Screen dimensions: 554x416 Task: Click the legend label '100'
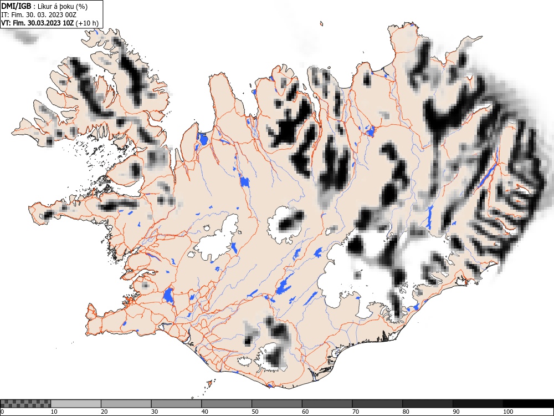pos(507,412)
